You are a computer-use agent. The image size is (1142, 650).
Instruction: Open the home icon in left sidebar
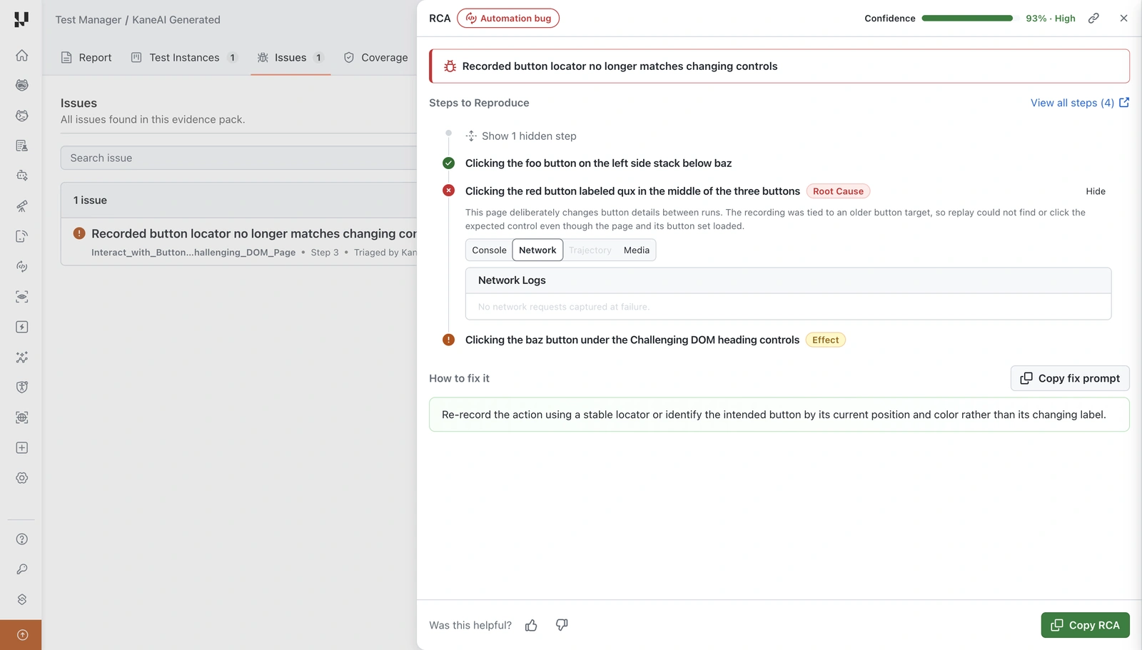click(x=22, y=55)
